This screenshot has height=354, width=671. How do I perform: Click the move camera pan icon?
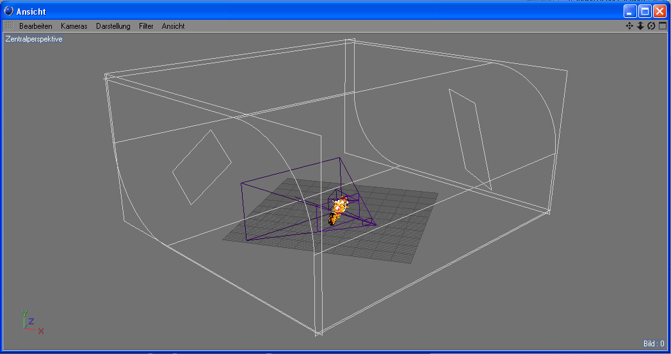point(629,26)
